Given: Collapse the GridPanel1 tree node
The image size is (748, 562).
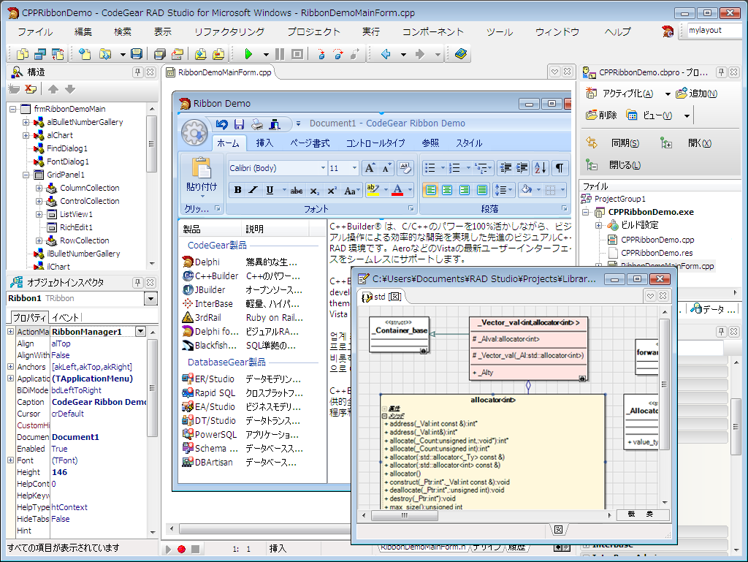Looking at the screenshot, I should pos(26,175).
